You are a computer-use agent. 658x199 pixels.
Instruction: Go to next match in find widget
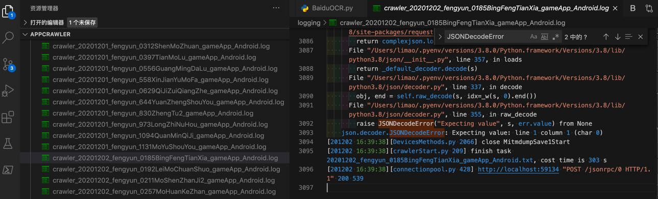pos(617,37)
